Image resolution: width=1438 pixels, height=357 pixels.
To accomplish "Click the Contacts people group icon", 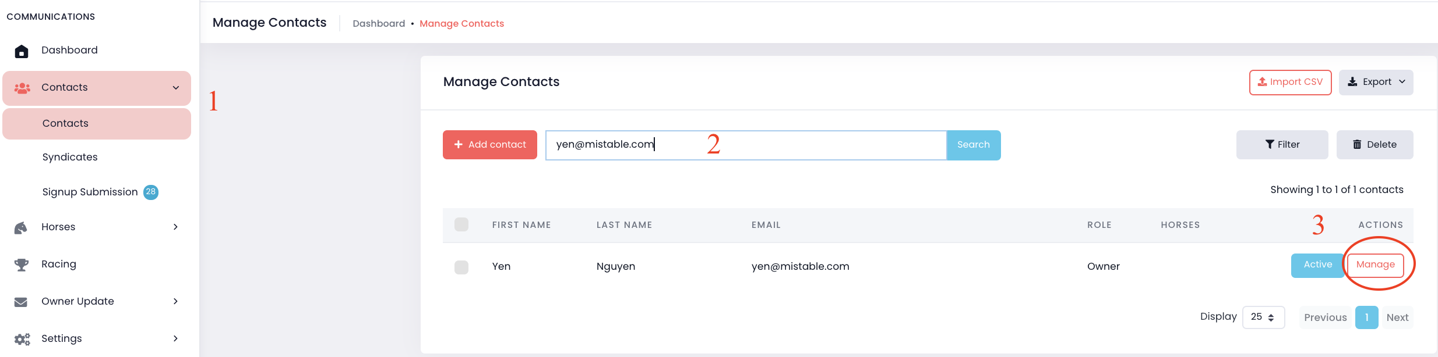I will 22,88.
